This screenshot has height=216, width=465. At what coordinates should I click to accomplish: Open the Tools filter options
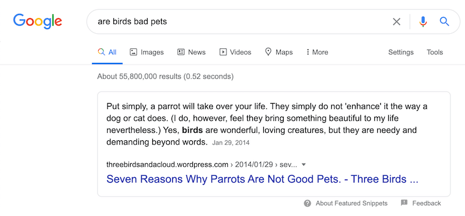(435, 52)
